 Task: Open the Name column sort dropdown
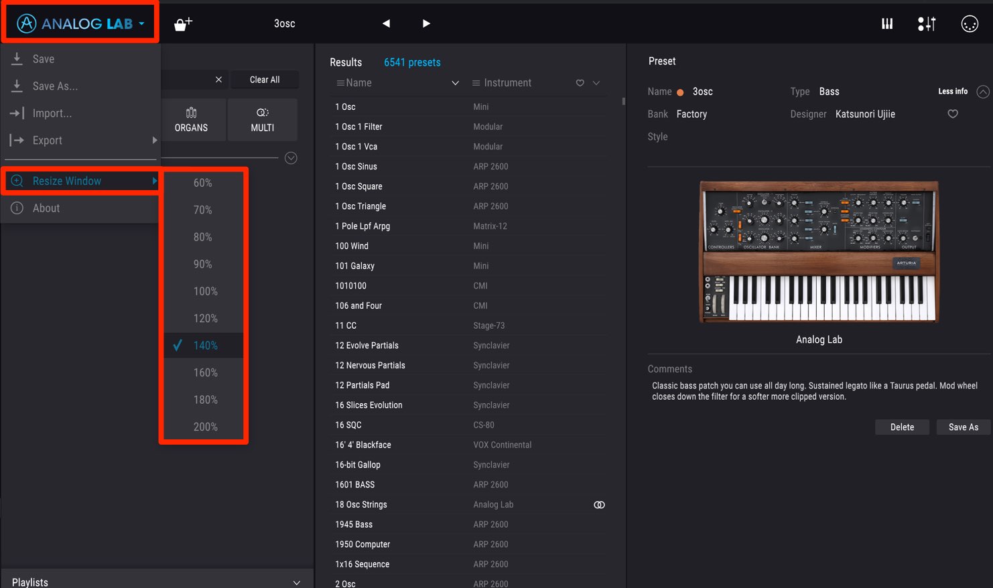pos(455,83)
